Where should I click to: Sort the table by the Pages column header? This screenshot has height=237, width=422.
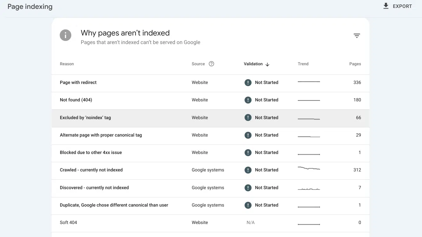pyautogui.click(x=355, y=64)
